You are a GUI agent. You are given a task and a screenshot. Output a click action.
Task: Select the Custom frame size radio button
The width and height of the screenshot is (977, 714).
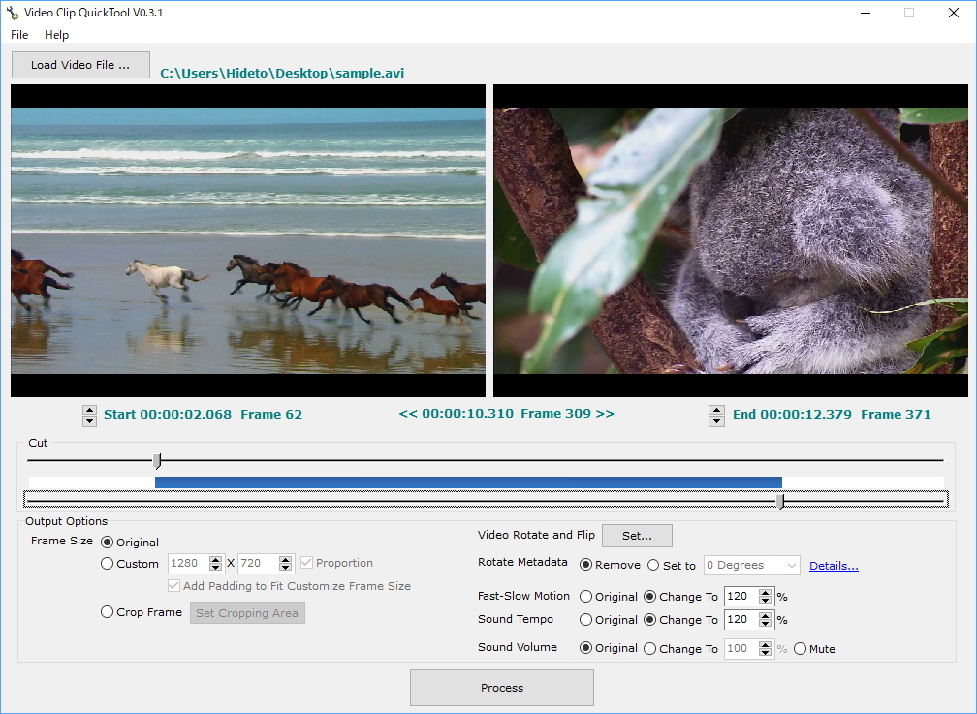[107, 564]
